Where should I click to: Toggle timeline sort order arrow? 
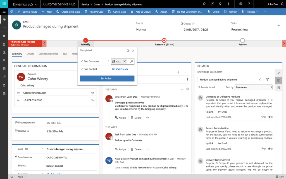(182, 89)
